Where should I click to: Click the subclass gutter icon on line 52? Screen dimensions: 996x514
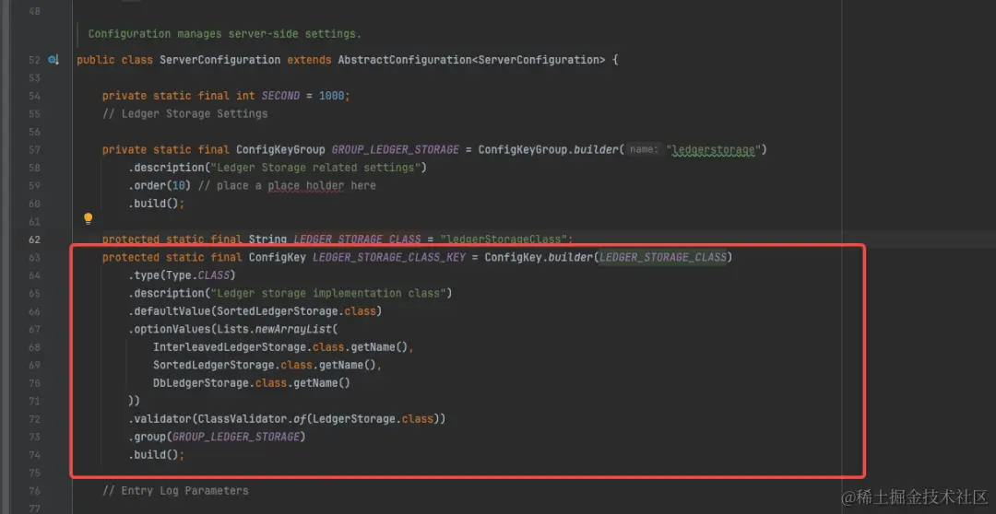[x=53, y=60]
